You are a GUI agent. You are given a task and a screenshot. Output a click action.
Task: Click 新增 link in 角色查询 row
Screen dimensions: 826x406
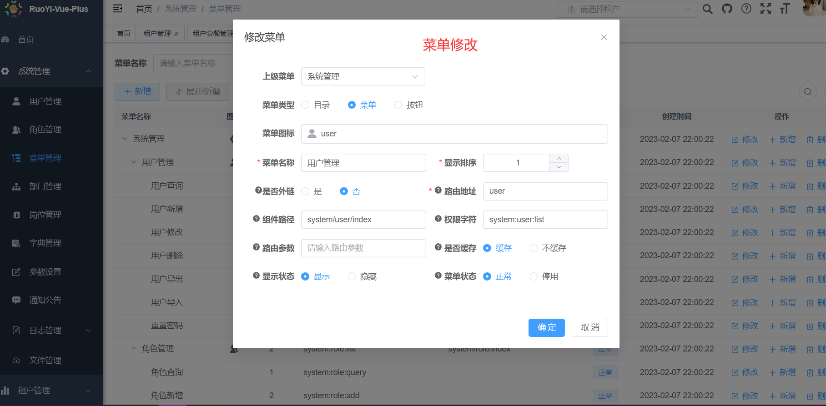pyautogui.click(x=783, y=372)
